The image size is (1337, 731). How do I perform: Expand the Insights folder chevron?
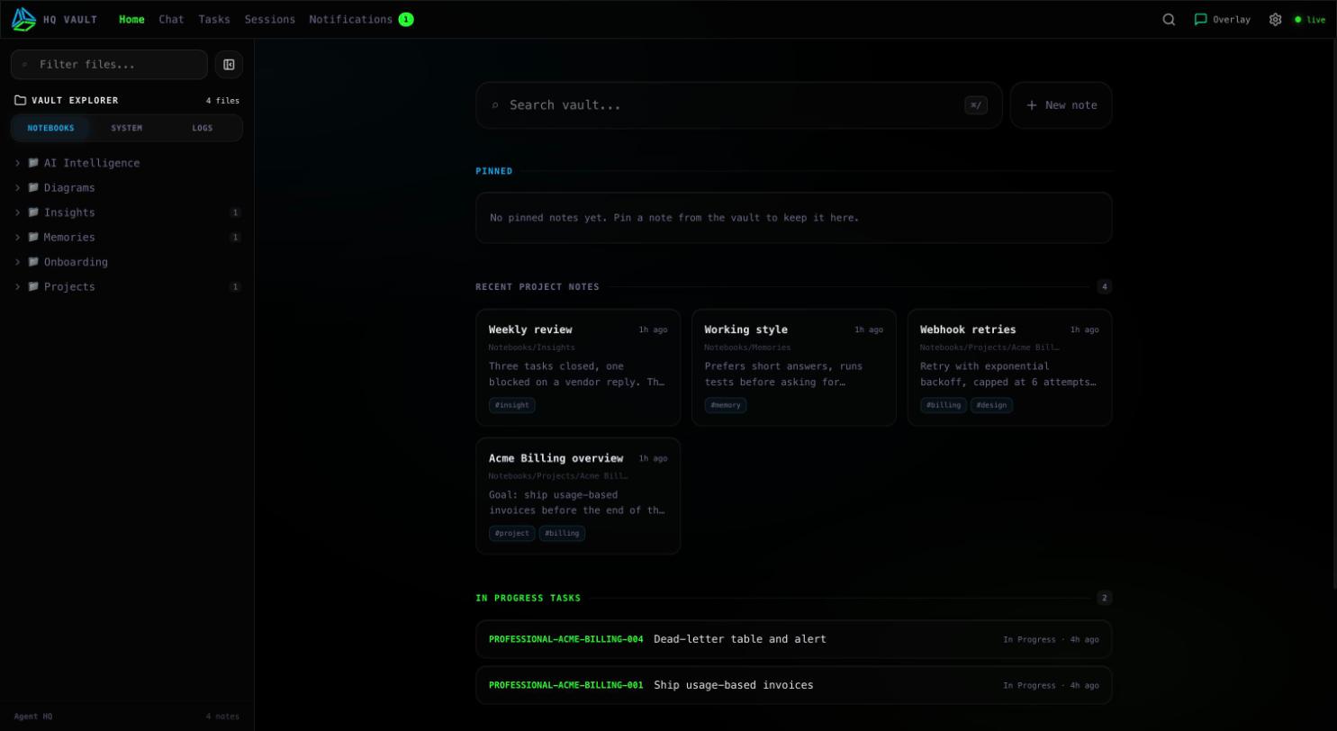click(x=17, y=212)
